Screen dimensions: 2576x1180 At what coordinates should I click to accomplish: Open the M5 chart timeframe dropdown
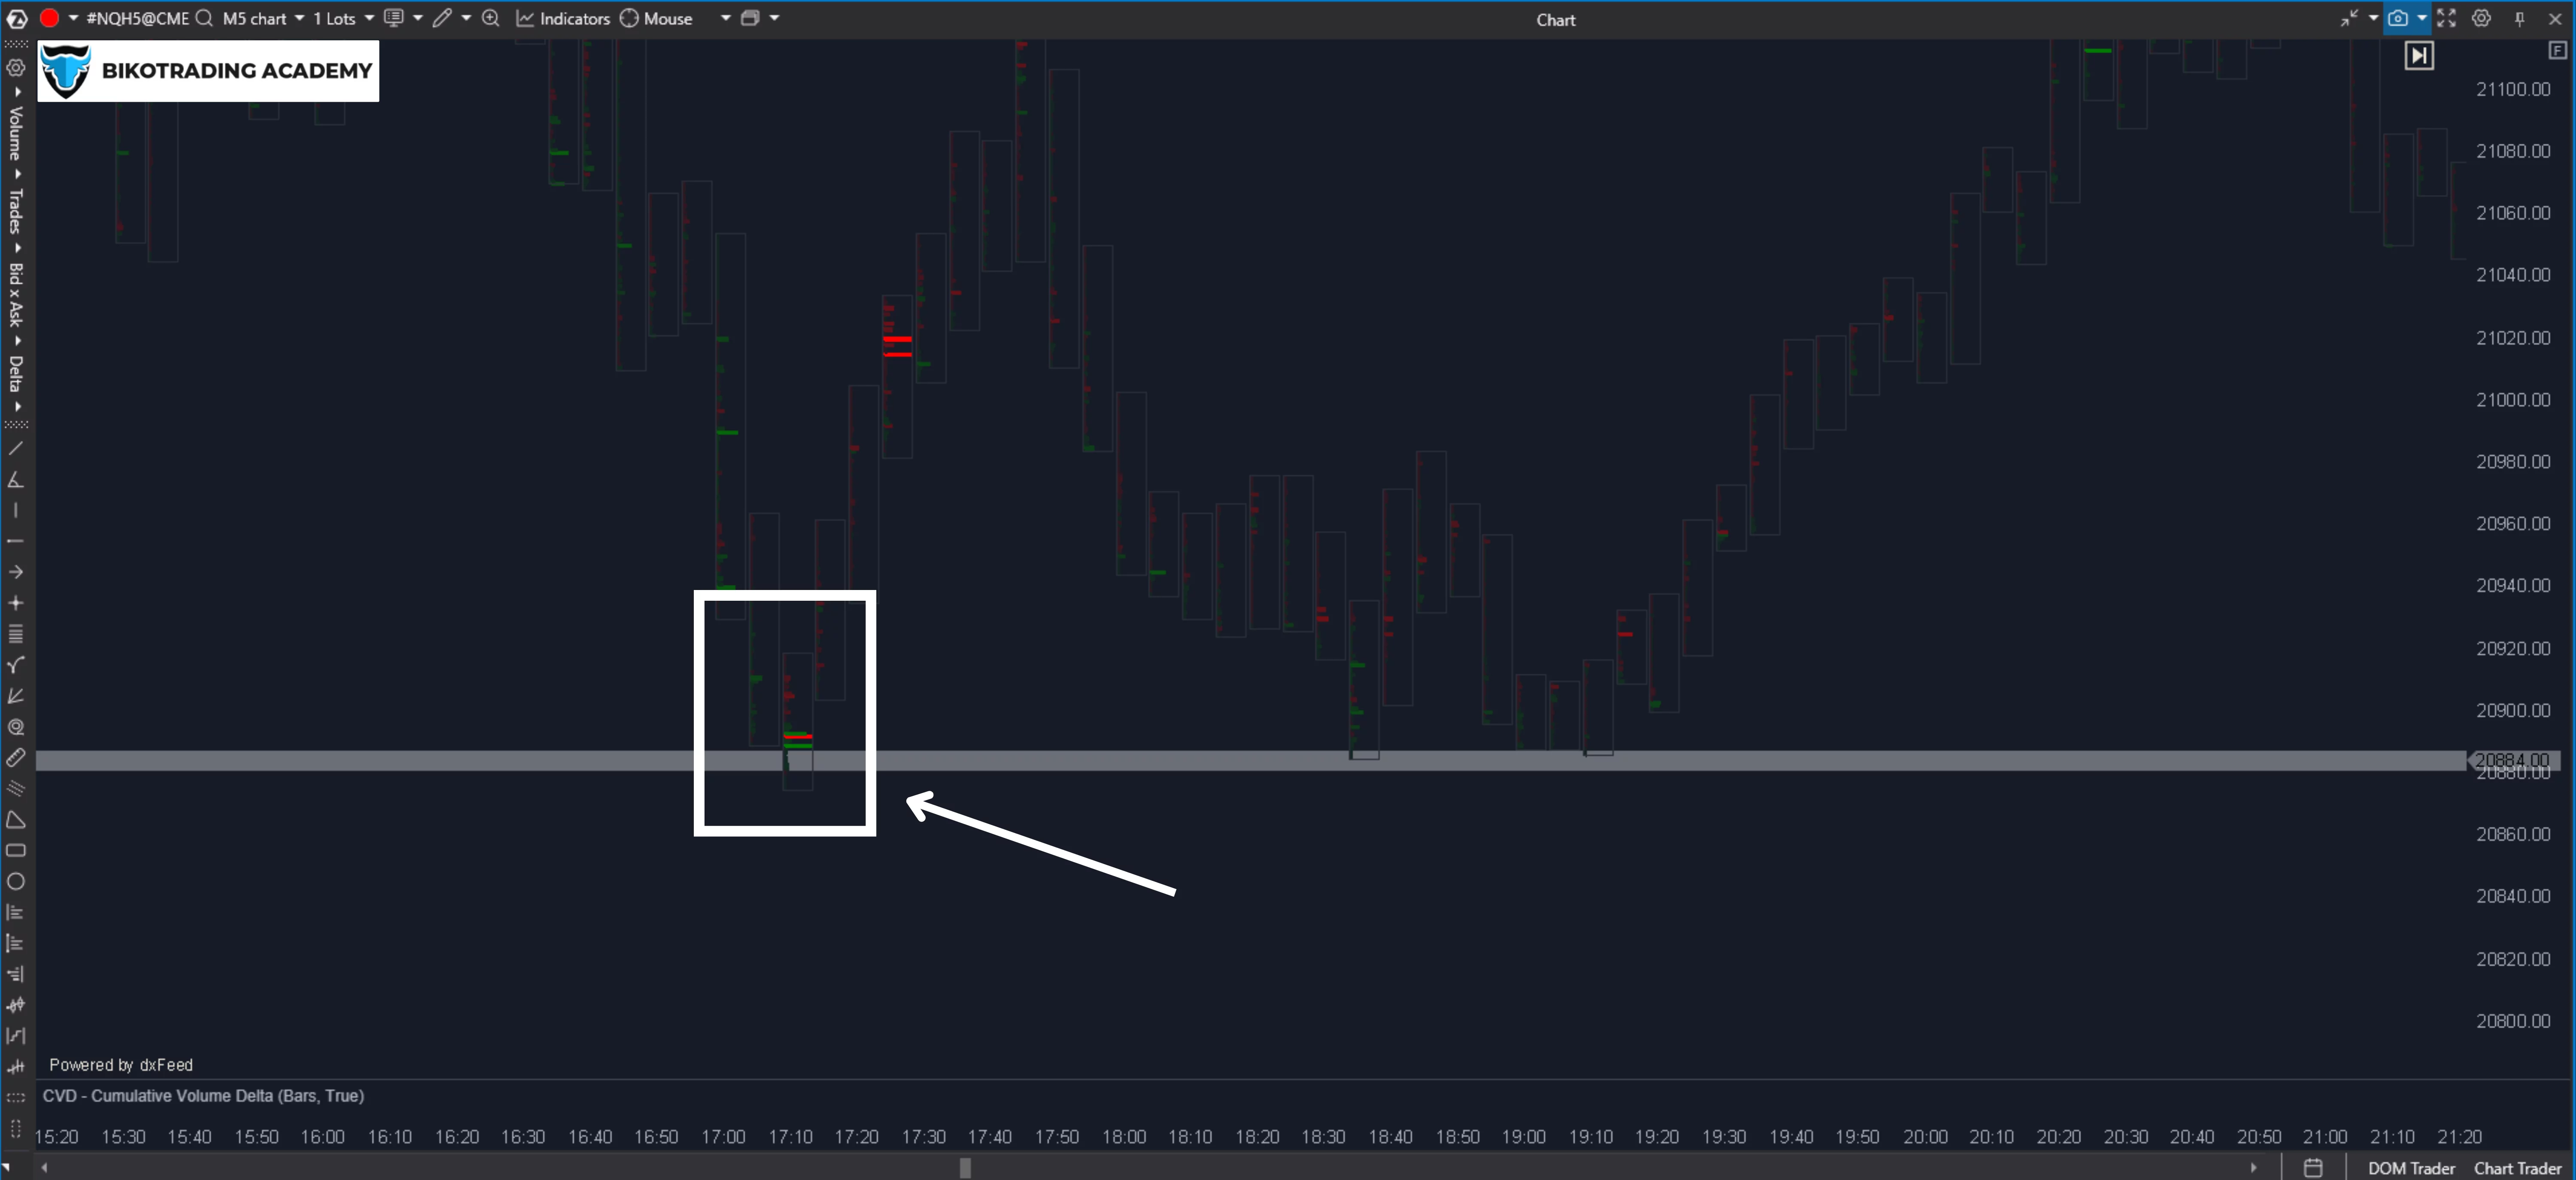(263, 18)
